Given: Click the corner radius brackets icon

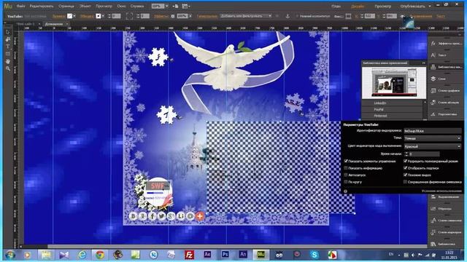Looking at the screenshot, I should click(x=129, y=16).
